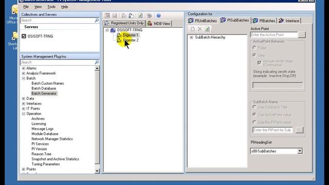
Task: Open help with the blue question mark icon
Action: pos(159,15)
